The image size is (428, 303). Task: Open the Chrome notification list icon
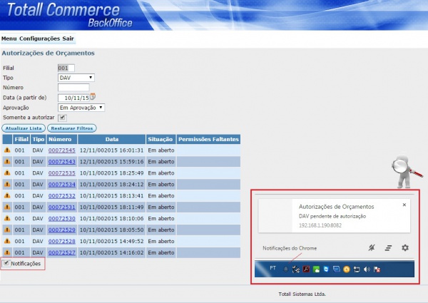(x=388, y=247)
